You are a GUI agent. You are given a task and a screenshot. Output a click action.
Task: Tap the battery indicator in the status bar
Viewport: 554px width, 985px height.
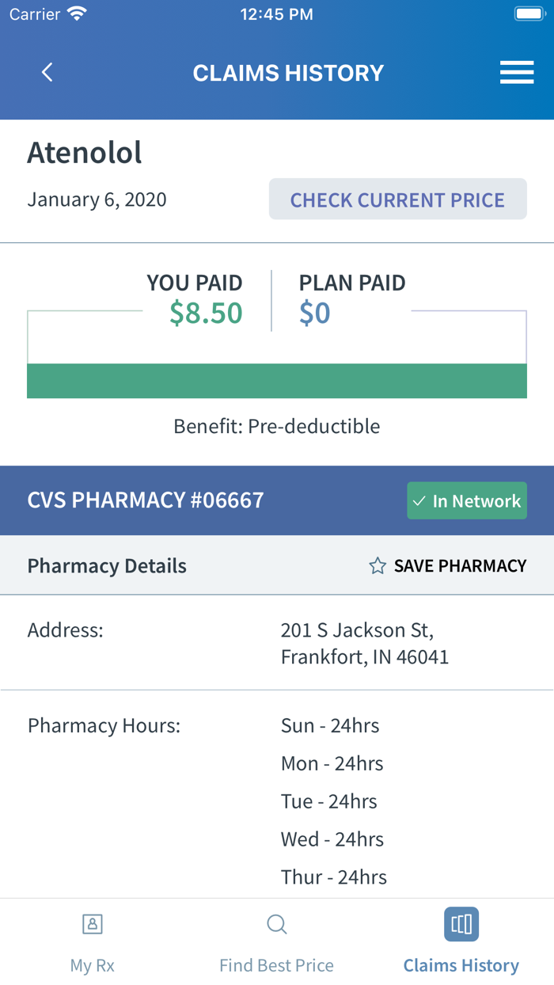[527, 12]
